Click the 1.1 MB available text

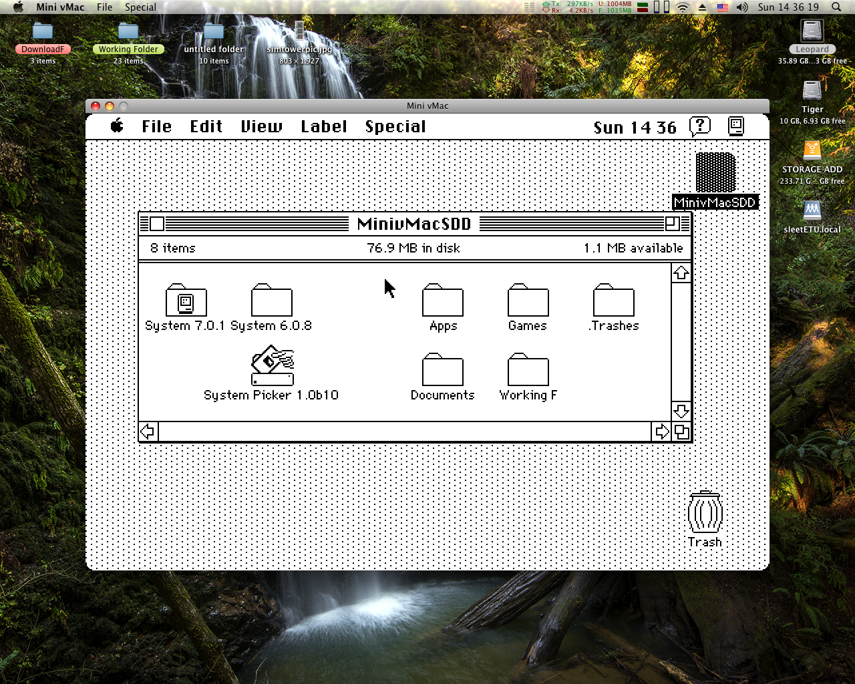click(x=633, y=248)
